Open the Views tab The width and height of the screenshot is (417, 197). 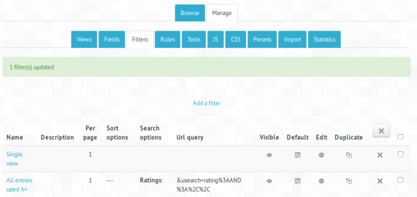pos(84,40)
